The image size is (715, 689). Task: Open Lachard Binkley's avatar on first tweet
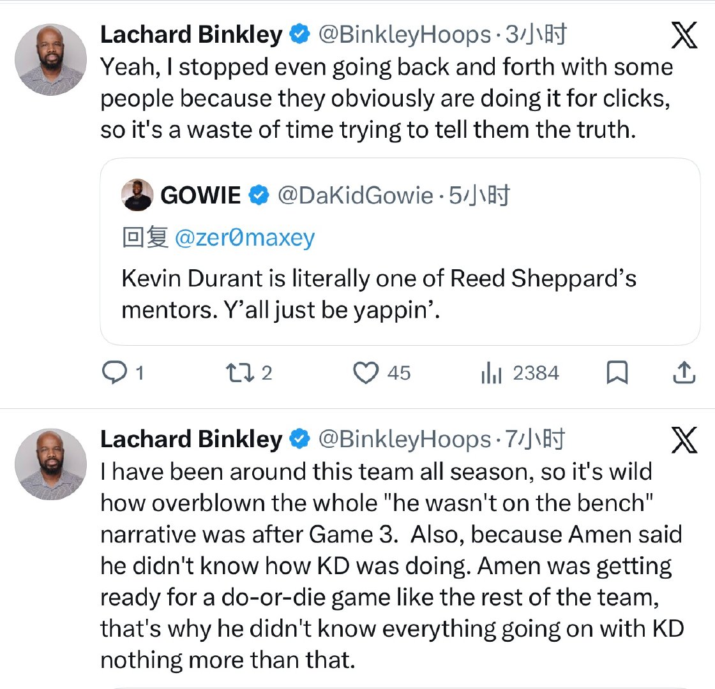(50, 61)
